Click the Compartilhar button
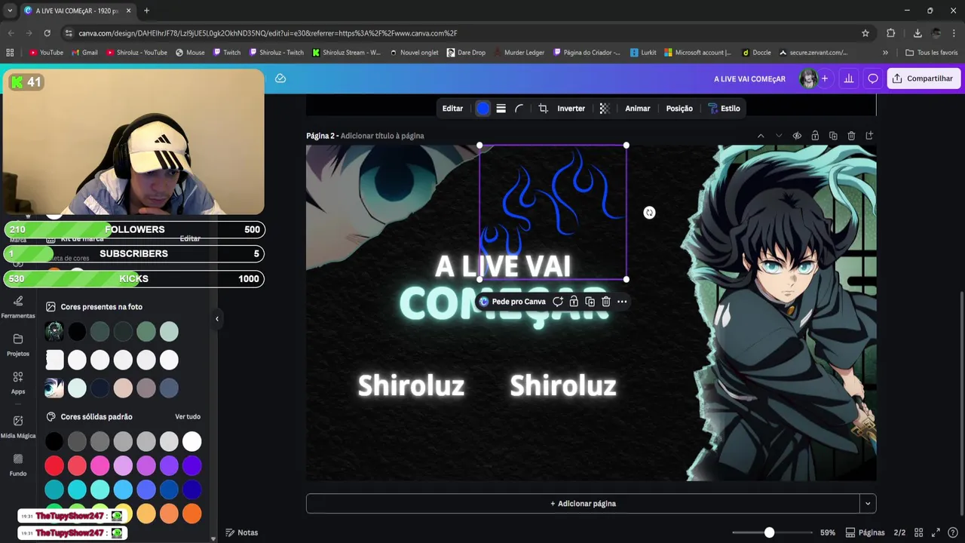Viewport: 965px width, 543px height. point(924,78)
